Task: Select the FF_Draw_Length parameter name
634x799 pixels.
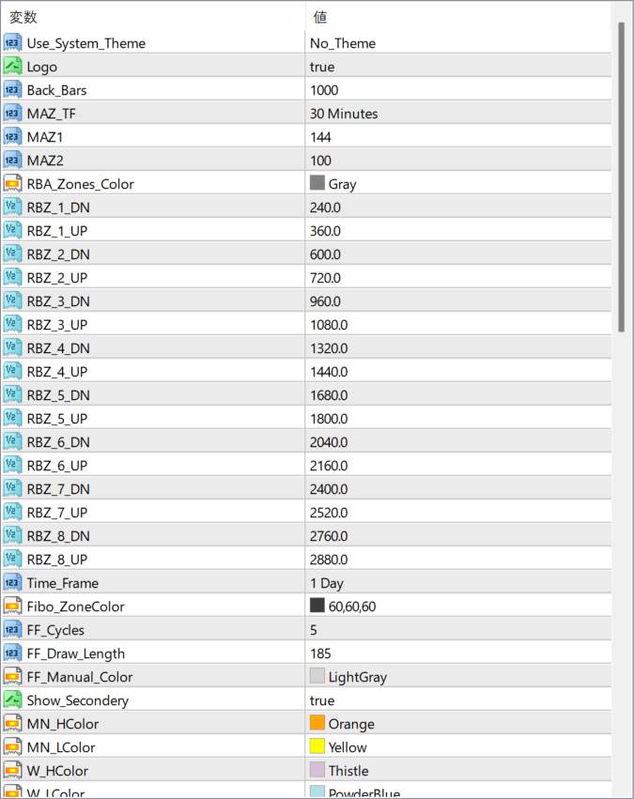Action: pyautogui.click(x=76, y=653)
